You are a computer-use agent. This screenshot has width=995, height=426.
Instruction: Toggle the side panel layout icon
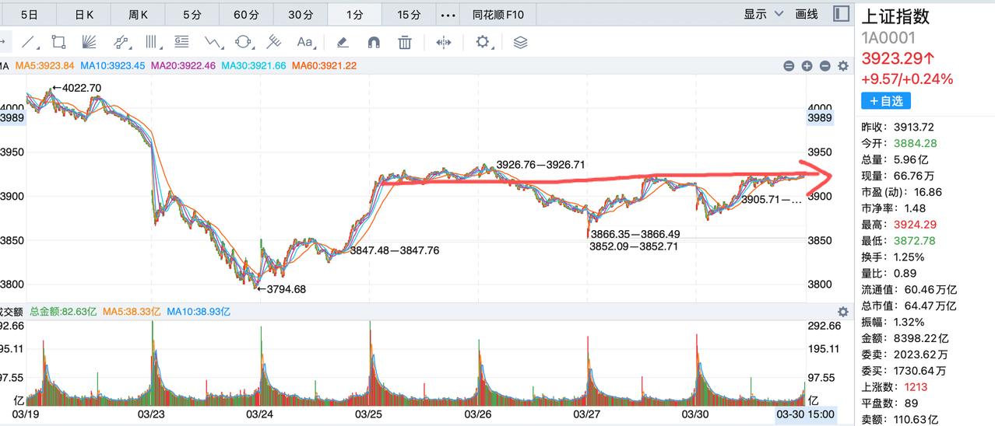pyautogui.click(x=841, y=14)
